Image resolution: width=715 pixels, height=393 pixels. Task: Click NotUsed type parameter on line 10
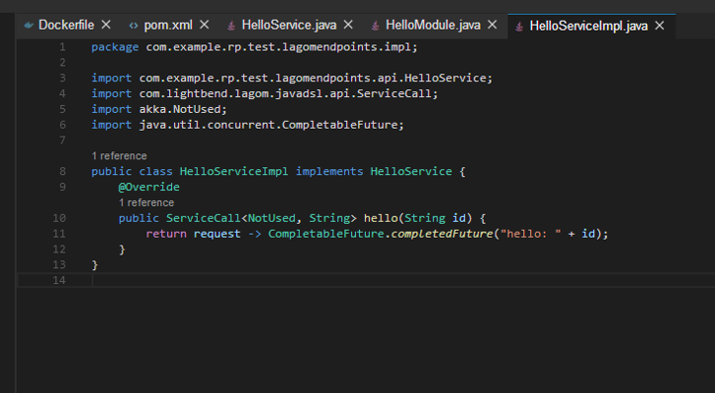(271, 218)
